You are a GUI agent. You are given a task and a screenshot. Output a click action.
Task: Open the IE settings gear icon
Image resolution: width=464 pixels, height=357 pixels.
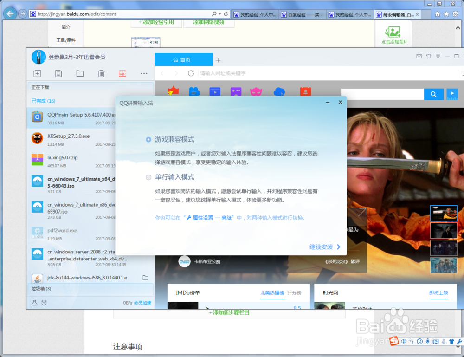(456, 14)
